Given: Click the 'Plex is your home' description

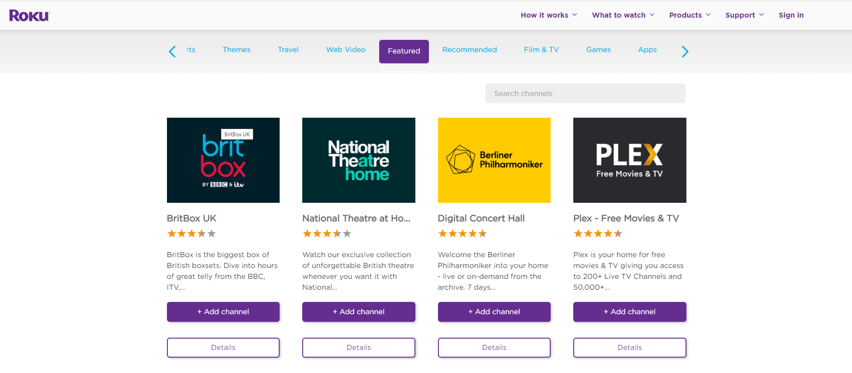Looking at the screenshot, I should point(628,271).
